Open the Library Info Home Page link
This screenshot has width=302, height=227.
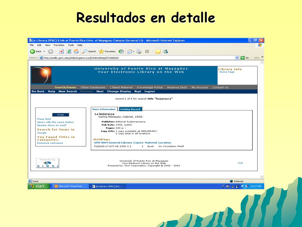[227, 72]
